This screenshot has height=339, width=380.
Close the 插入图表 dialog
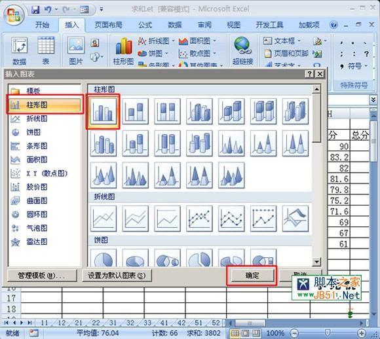(320, 74)
